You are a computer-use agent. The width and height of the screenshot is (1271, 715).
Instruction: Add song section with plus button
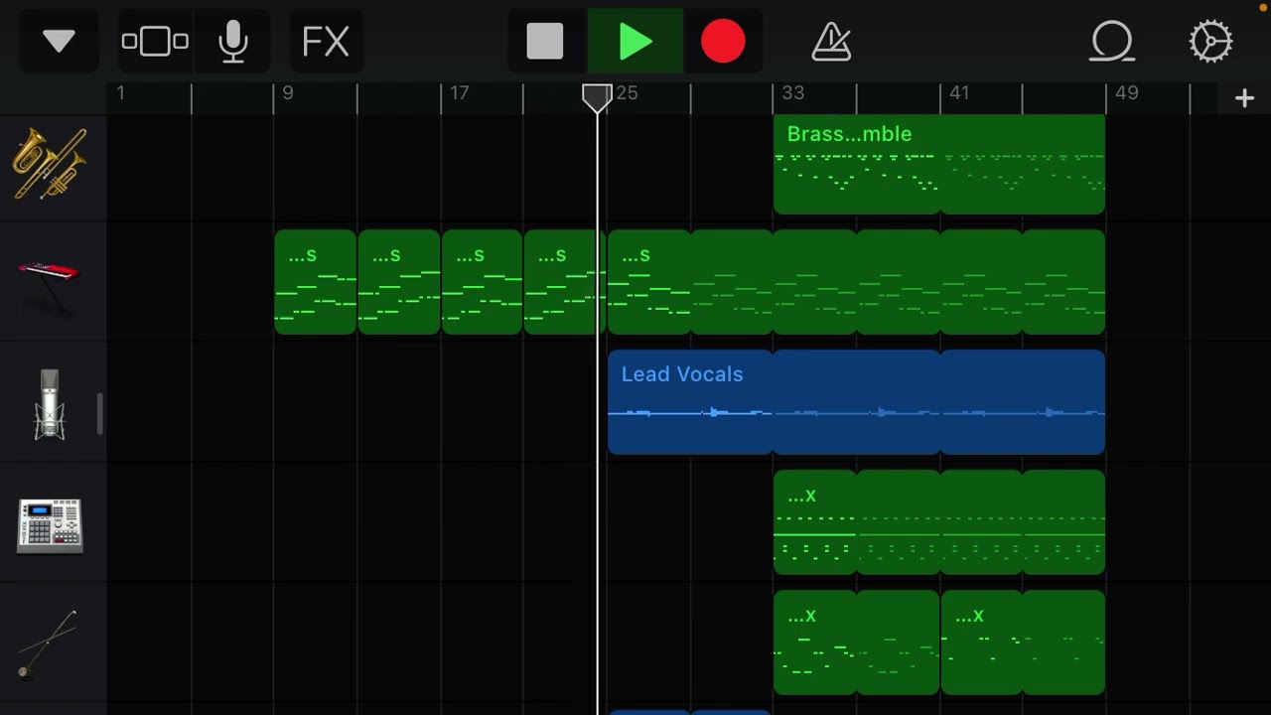(1244, 97)
